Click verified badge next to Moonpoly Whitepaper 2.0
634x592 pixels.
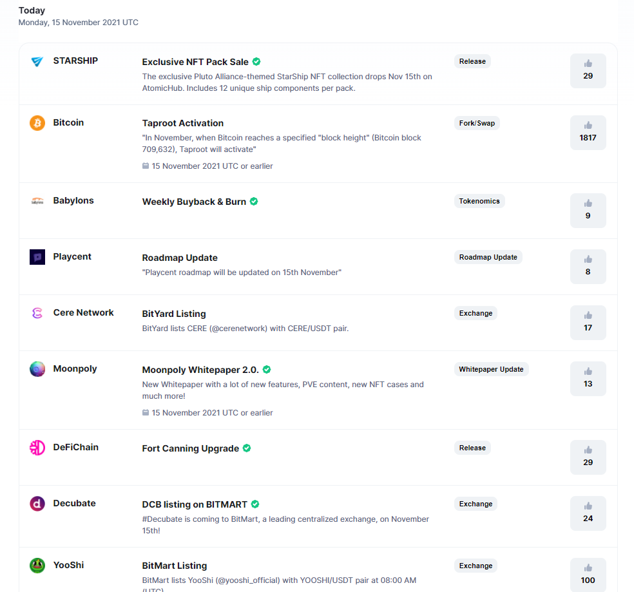tap(267, 369)
